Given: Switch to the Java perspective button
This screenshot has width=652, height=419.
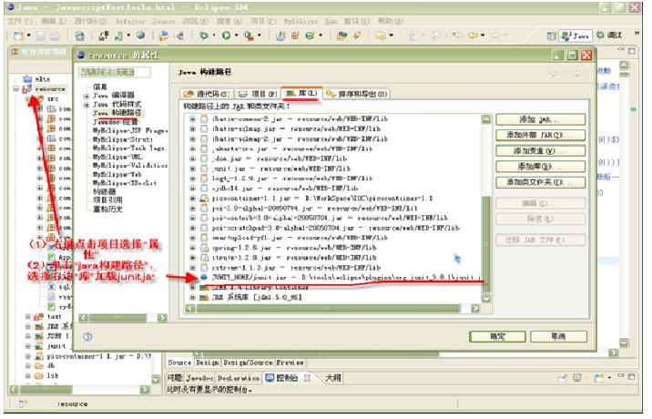Looking at the screenshot, I should click(x=576, y=36).
